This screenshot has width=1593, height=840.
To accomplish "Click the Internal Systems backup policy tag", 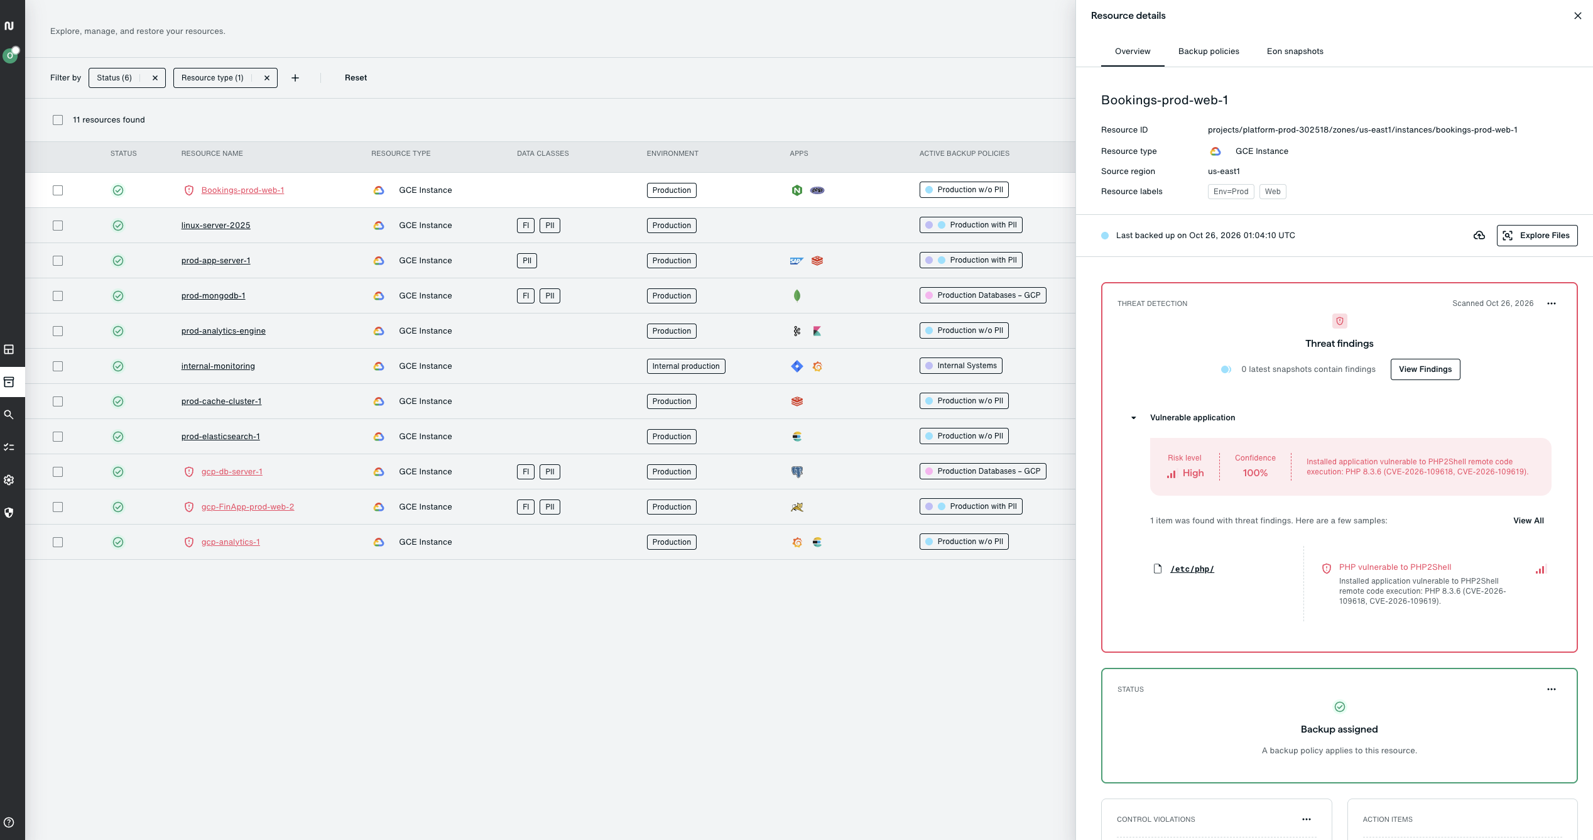I will pos(961,366).
